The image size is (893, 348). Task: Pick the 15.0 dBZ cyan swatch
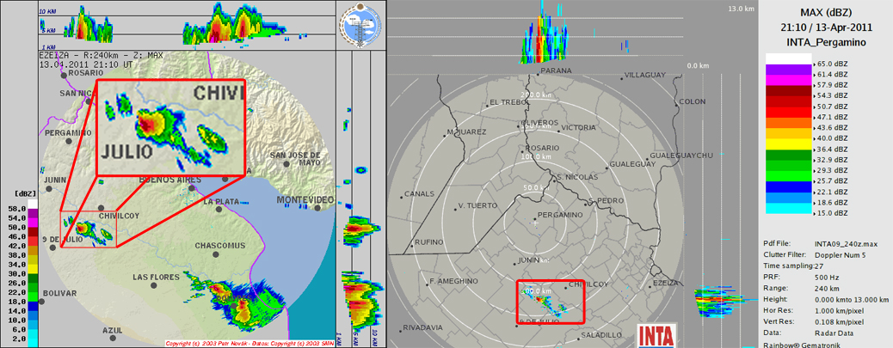pos(788,208)
